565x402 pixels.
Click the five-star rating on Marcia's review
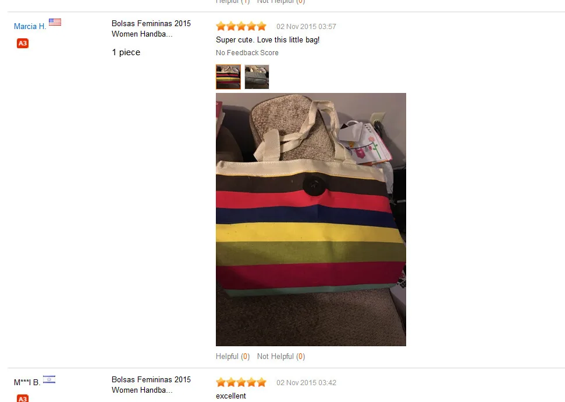241,26
